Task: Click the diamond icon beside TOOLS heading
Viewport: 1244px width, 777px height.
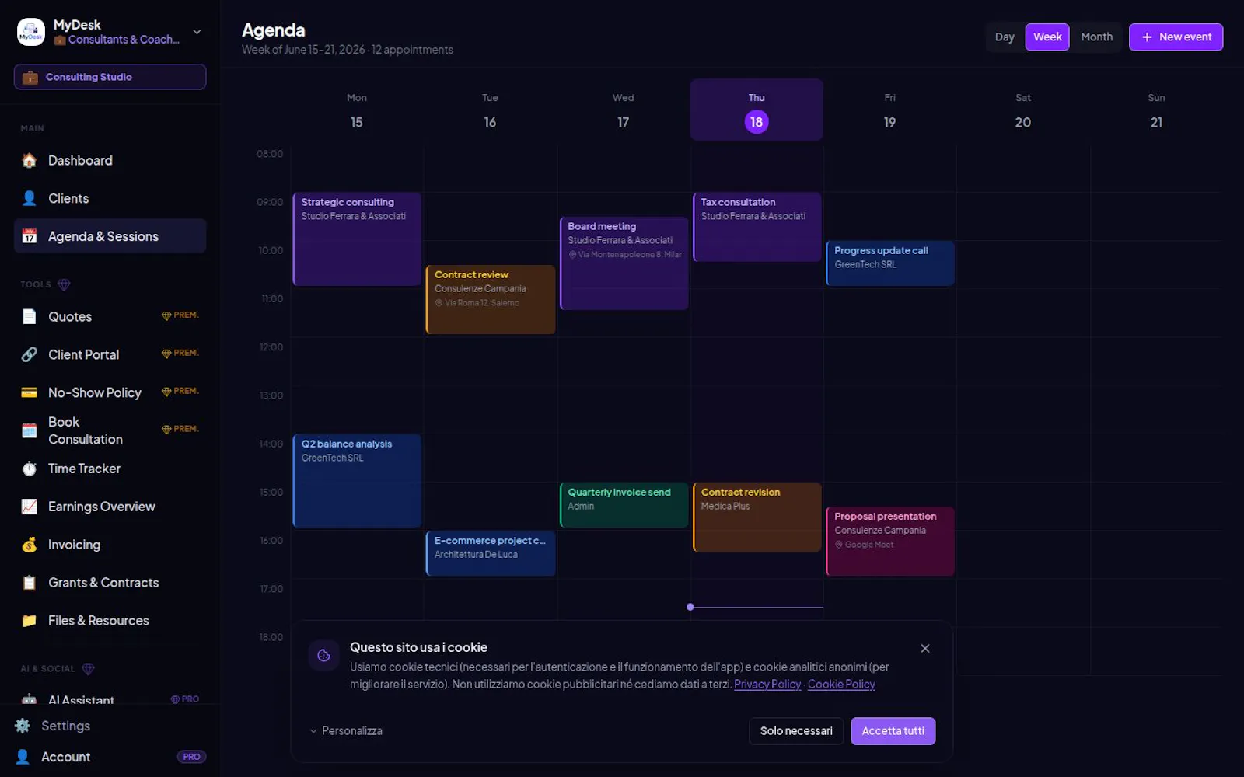Action: coord(64,284)
